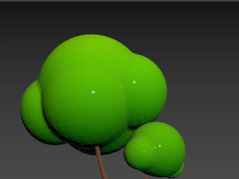Select the large green tree canopy object
This screenshot has width=239, height=179.
[x=94, y=94]
